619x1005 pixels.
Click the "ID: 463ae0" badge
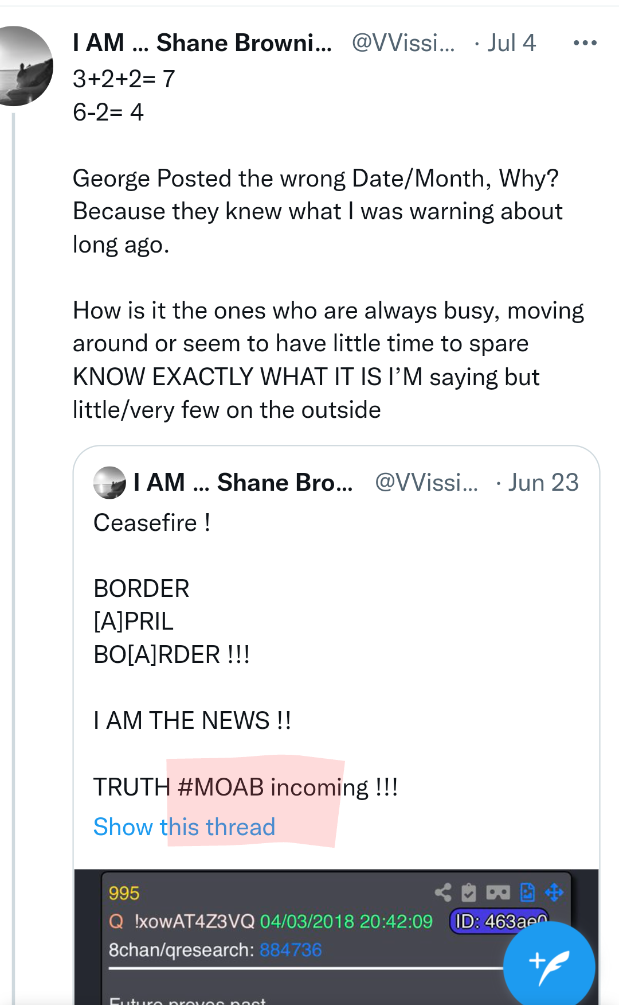pyautogui.click(x=497, y=921)
